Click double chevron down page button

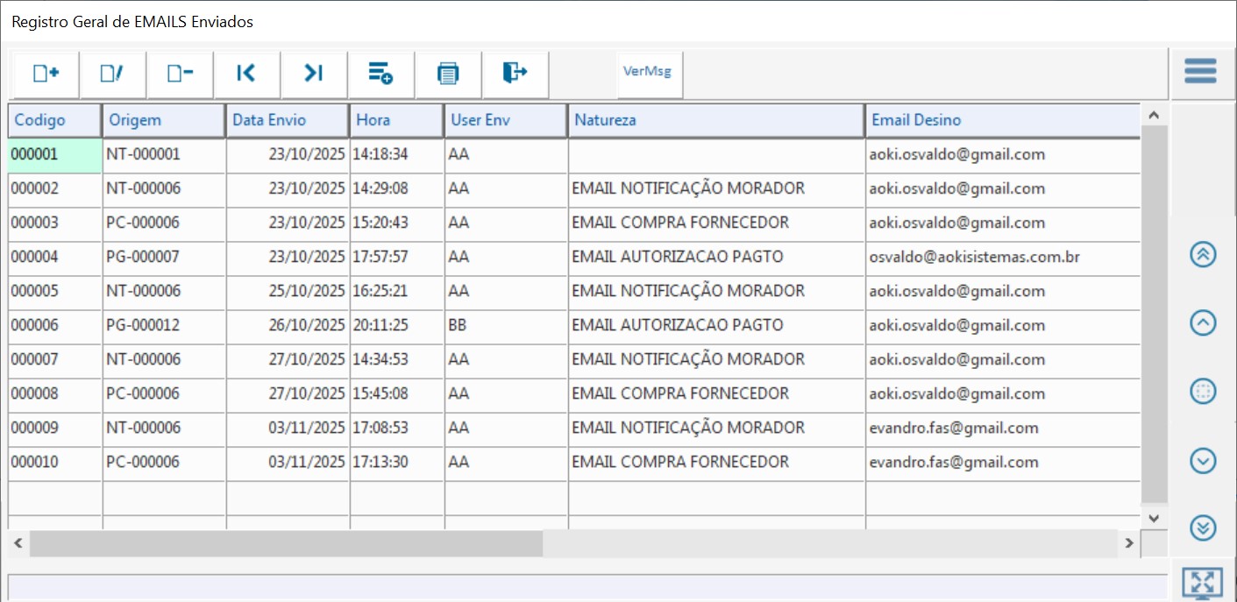(x=1203, y=528)
